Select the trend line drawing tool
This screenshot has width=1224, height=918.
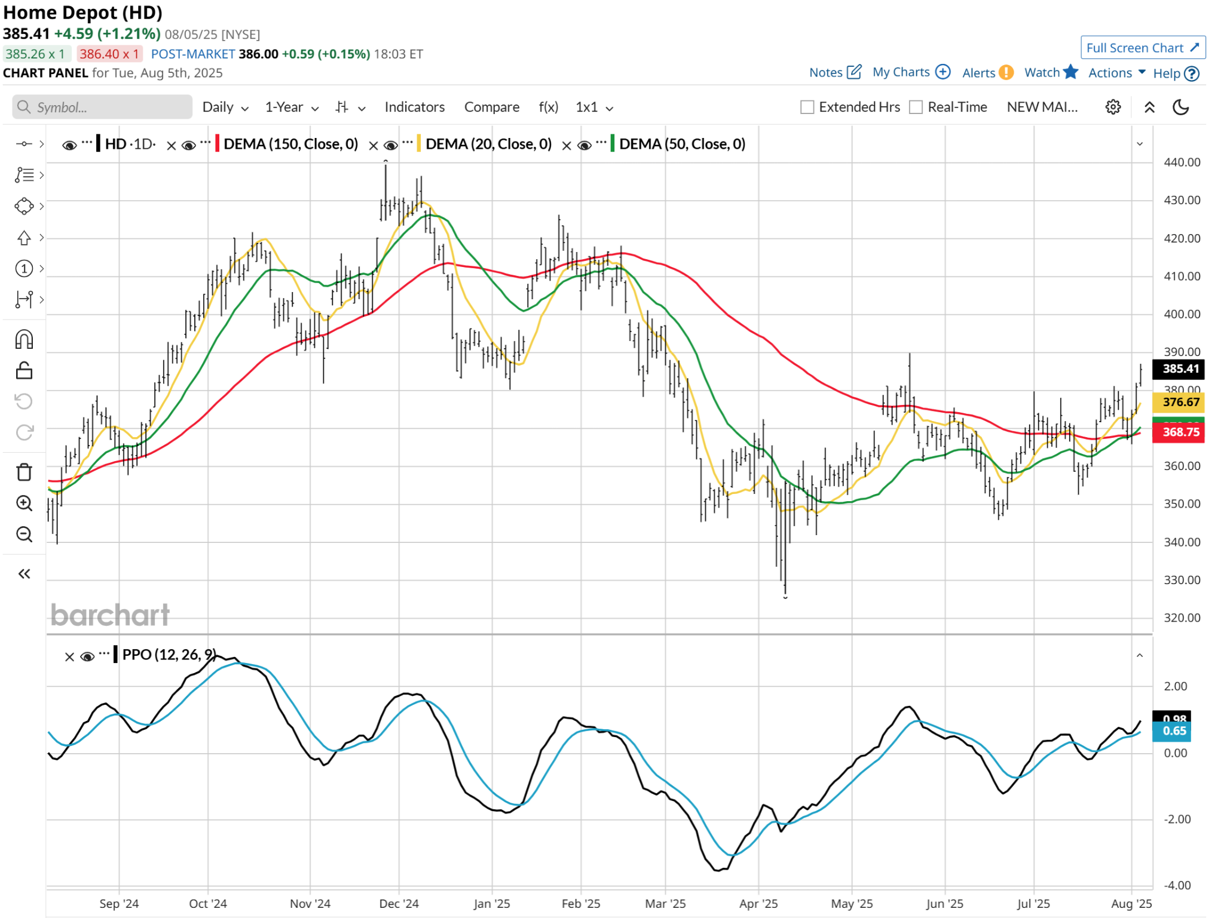(23, 144)
